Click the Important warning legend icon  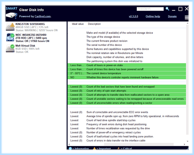pos(94,148)
